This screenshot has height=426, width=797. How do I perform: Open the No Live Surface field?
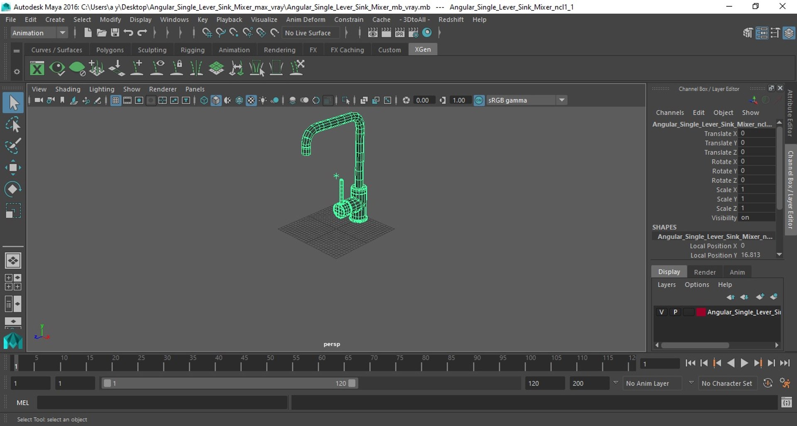(310, 33)
